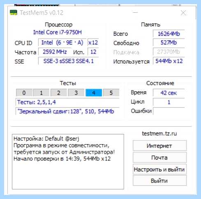Click the Исп. value 12
The height and width of the screenshot is (199, 201).
click(93, 52)
